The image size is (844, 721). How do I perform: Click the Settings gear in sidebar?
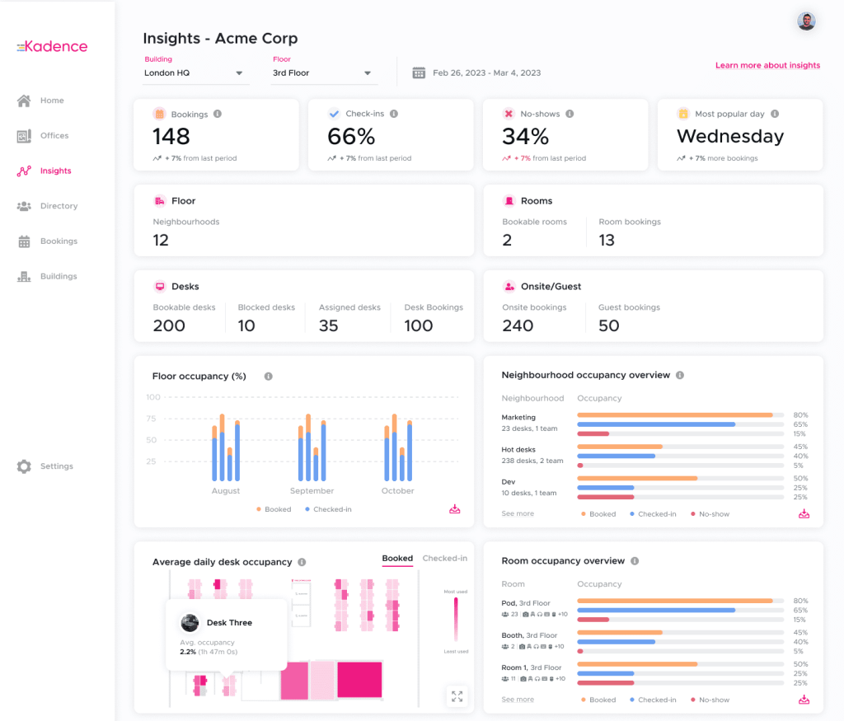tap(25, 466)
